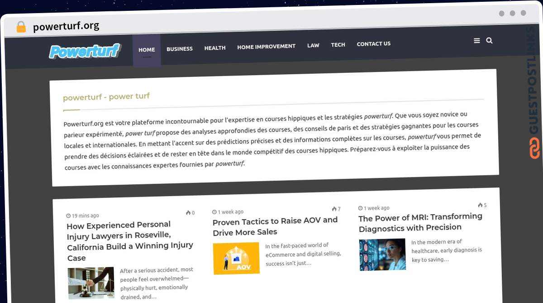
Task: Click the MRI diagnostics thumbnail
Action: pos(382,255)
